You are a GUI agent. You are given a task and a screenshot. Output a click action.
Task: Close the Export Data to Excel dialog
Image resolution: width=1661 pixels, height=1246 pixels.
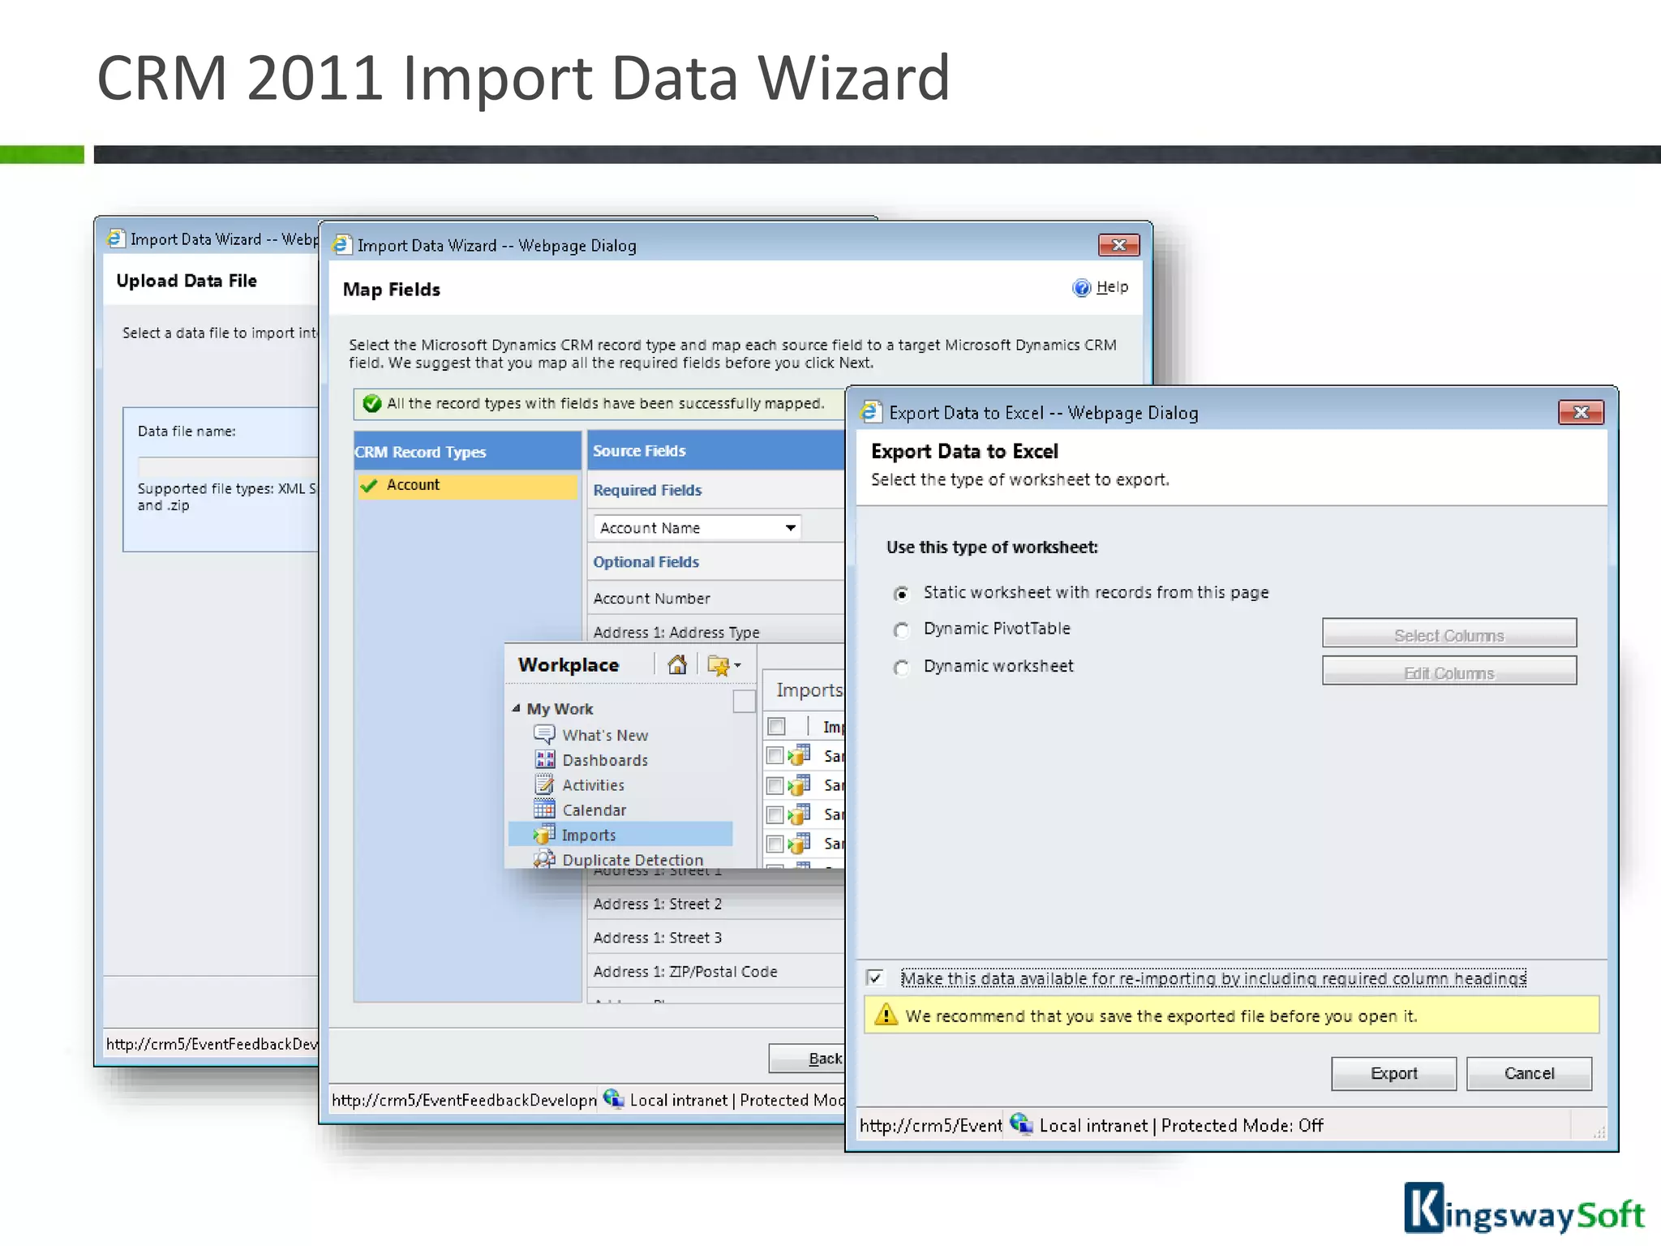(1581, 412)
